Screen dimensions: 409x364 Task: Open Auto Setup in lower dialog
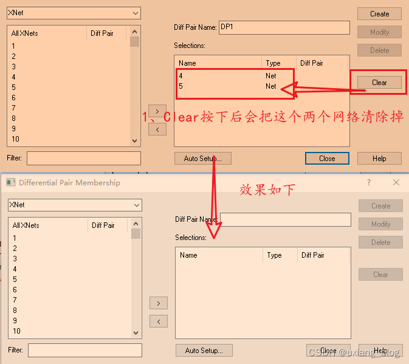pyautogui.click(x=204, y=351)
